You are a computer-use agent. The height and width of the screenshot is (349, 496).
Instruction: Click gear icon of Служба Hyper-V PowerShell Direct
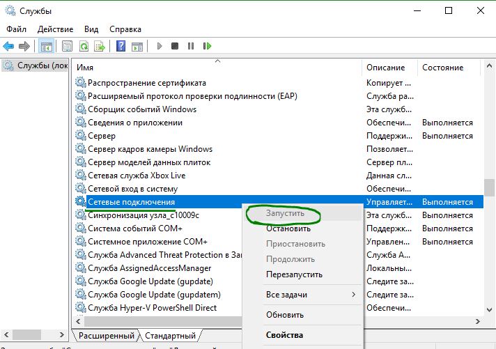81,307
